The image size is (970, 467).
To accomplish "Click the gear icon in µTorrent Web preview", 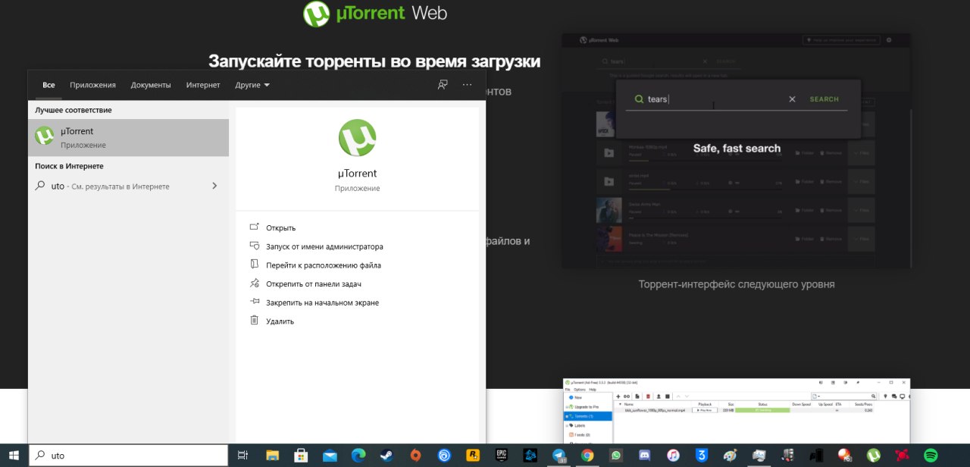I will (889, 39).
